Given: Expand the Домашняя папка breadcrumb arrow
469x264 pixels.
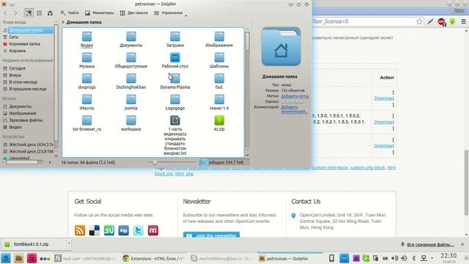Looking at the screenshot, I should [x=63, y=22].
